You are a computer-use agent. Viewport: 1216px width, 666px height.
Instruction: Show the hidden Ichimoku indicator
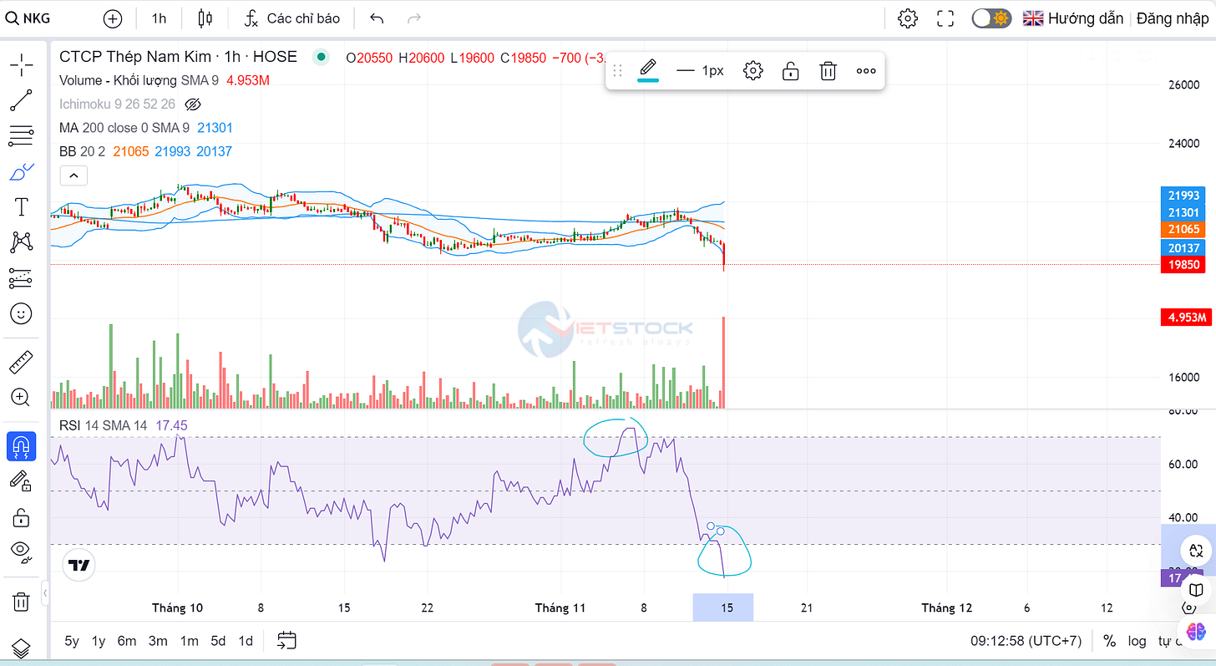click(x=193, y=104)
